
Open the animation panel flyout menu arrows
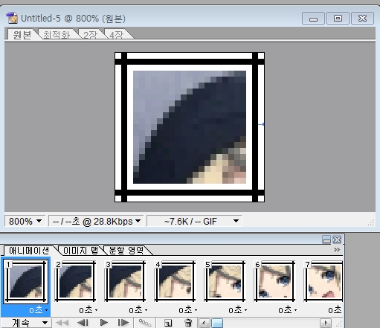click(337, 249)
